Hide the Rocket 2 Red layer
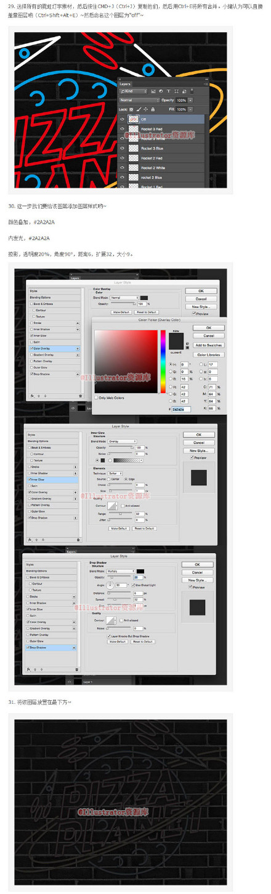 tap(123, 158)
